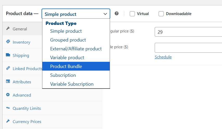Enable the Virtual checkbox
The width and height of the screenshot is (222, 129).
(x=132, y=14)
